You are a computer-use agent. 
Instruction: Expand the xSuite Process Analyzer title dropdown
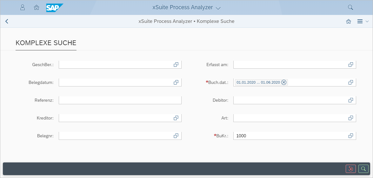tap(218, 8)
